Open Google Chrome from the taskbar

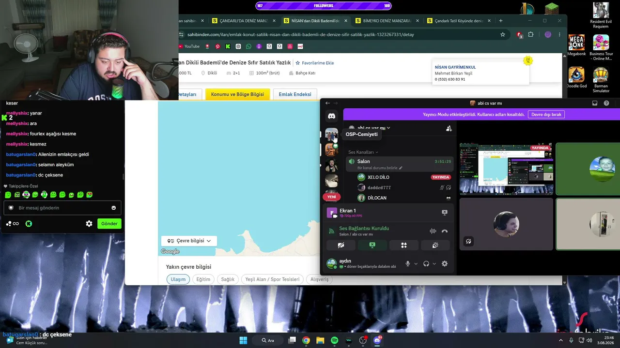[x=306, y=340]
